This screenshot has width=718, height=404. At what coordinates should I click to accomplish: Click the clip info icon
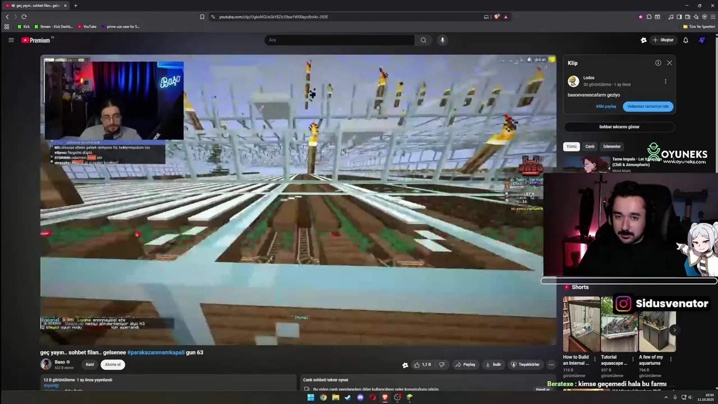[x=658, y=63]
